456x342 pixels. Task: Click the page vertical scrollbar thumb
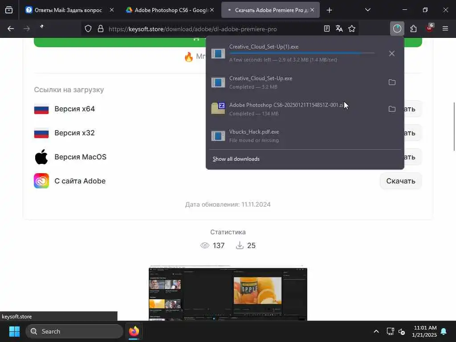(x=454, y=126)
